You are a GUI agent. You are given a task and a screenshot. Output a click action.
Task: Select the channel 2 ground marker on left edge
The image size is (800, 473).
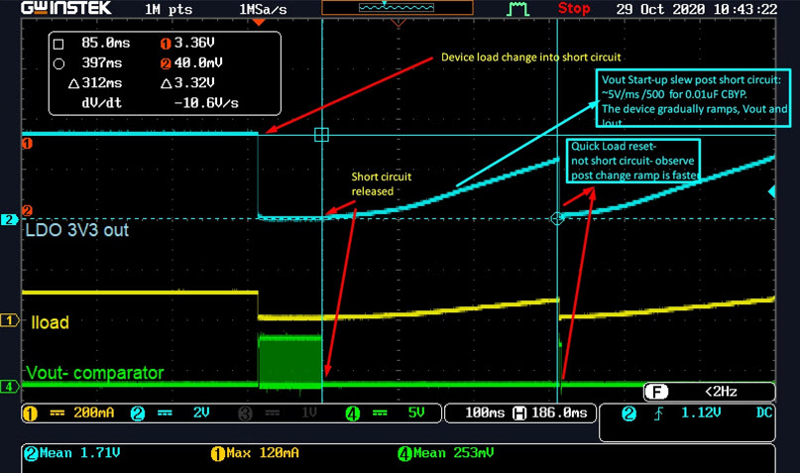tap(9, 219)
